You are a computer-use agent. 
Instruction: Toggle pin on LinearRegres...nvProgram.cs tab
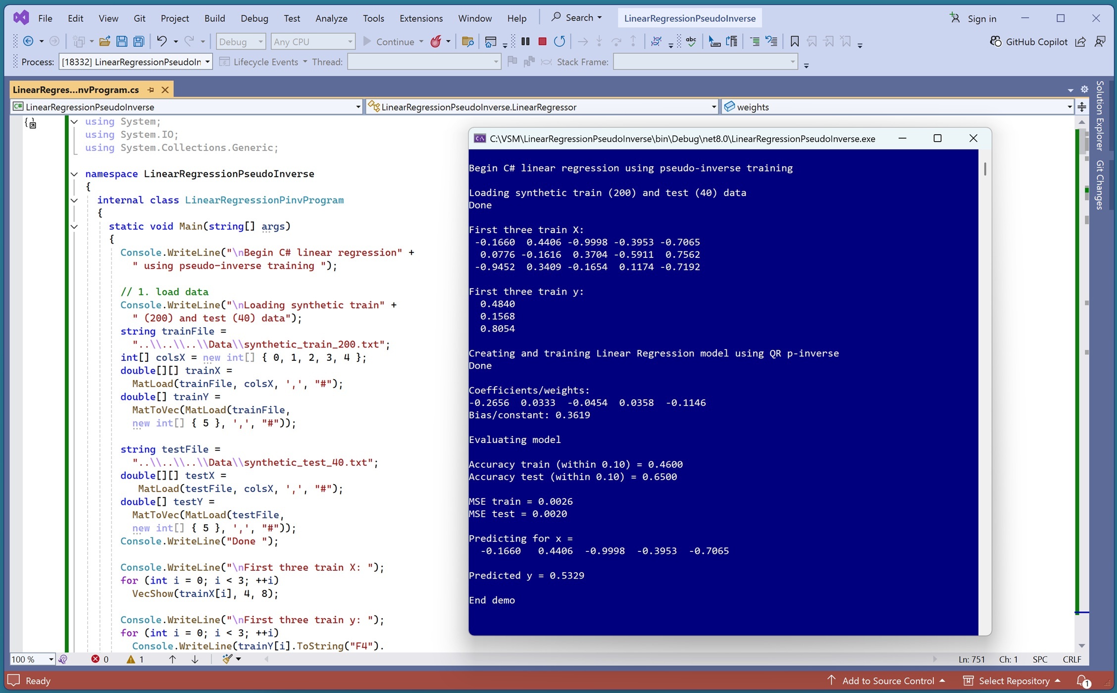coord(151,90)
